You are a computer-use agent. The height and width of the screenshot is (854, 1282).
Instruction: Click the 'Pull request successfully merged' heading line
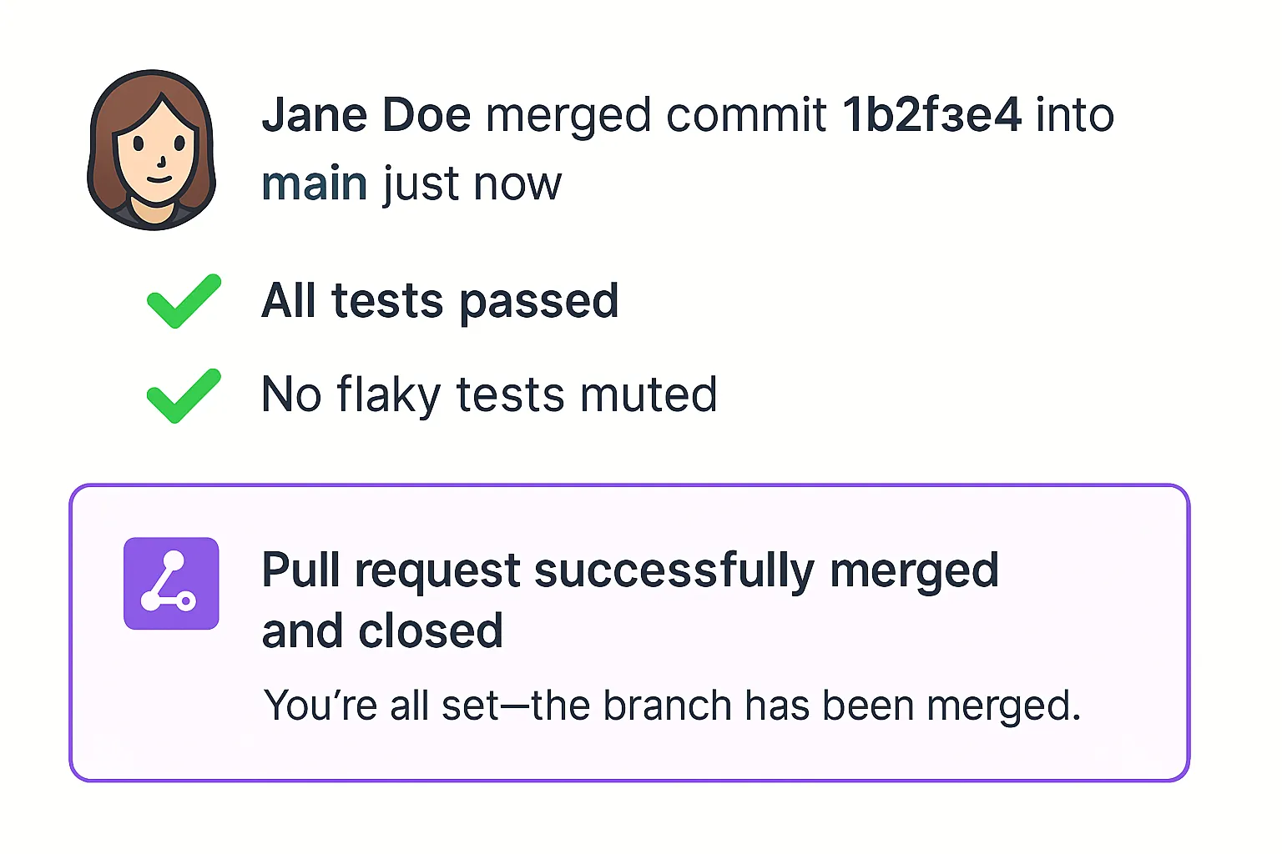[630, 571]
